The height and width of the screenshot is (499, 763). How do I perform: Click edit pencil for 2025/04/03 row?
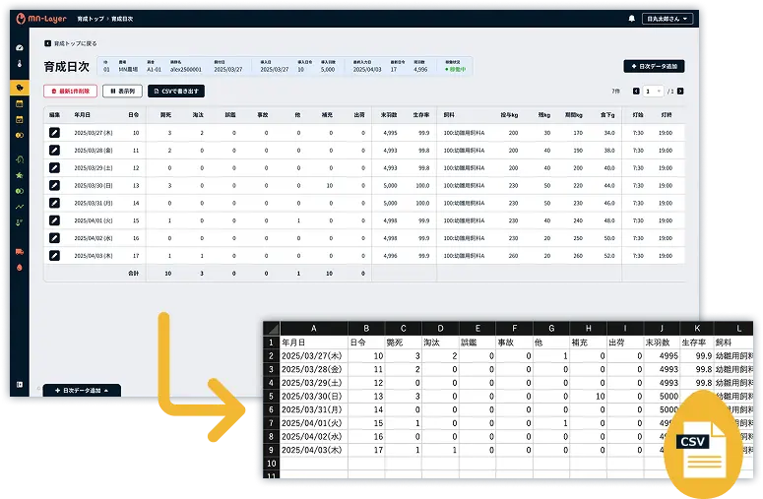[x=55, y=255]
